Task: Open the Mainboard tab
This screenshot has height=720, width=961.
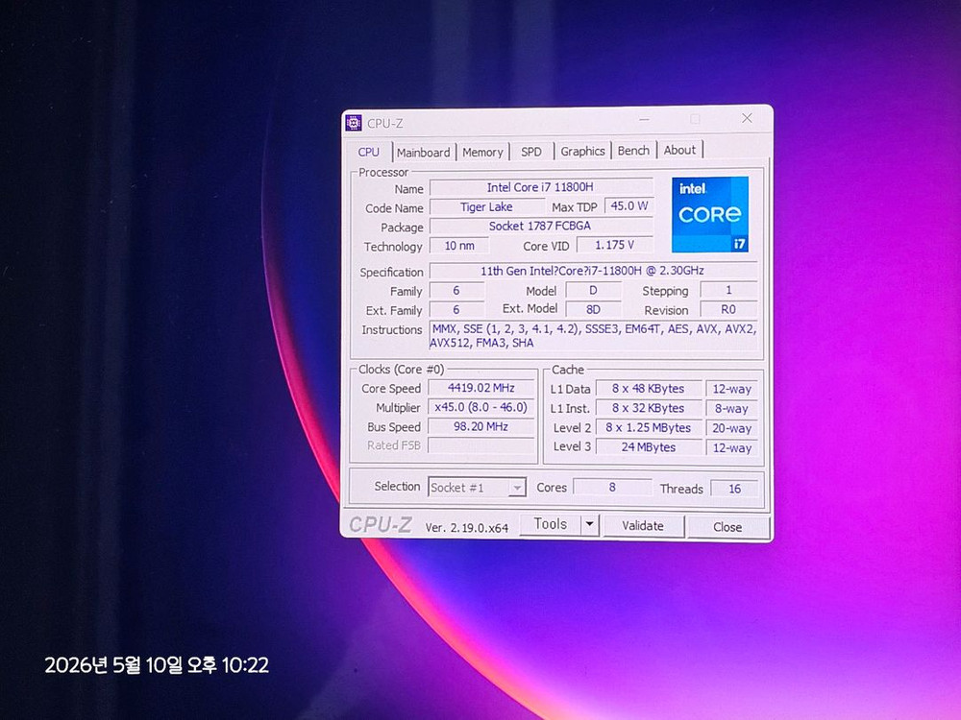Action: [x=424, y=153]
